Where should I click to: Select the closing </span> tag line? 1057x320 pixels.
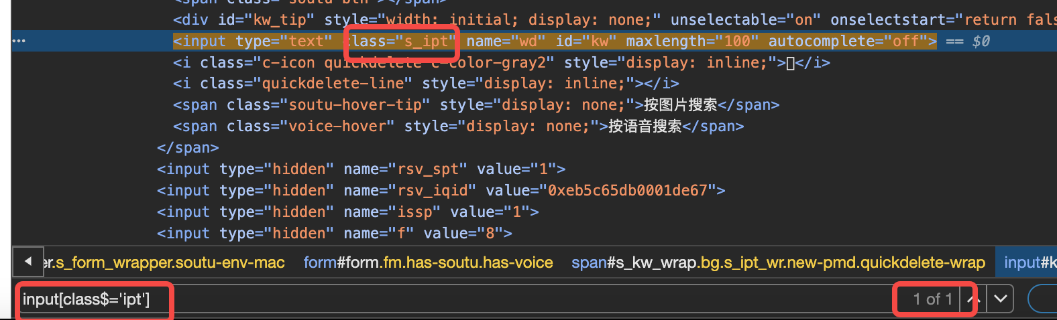tap(188, 147)
